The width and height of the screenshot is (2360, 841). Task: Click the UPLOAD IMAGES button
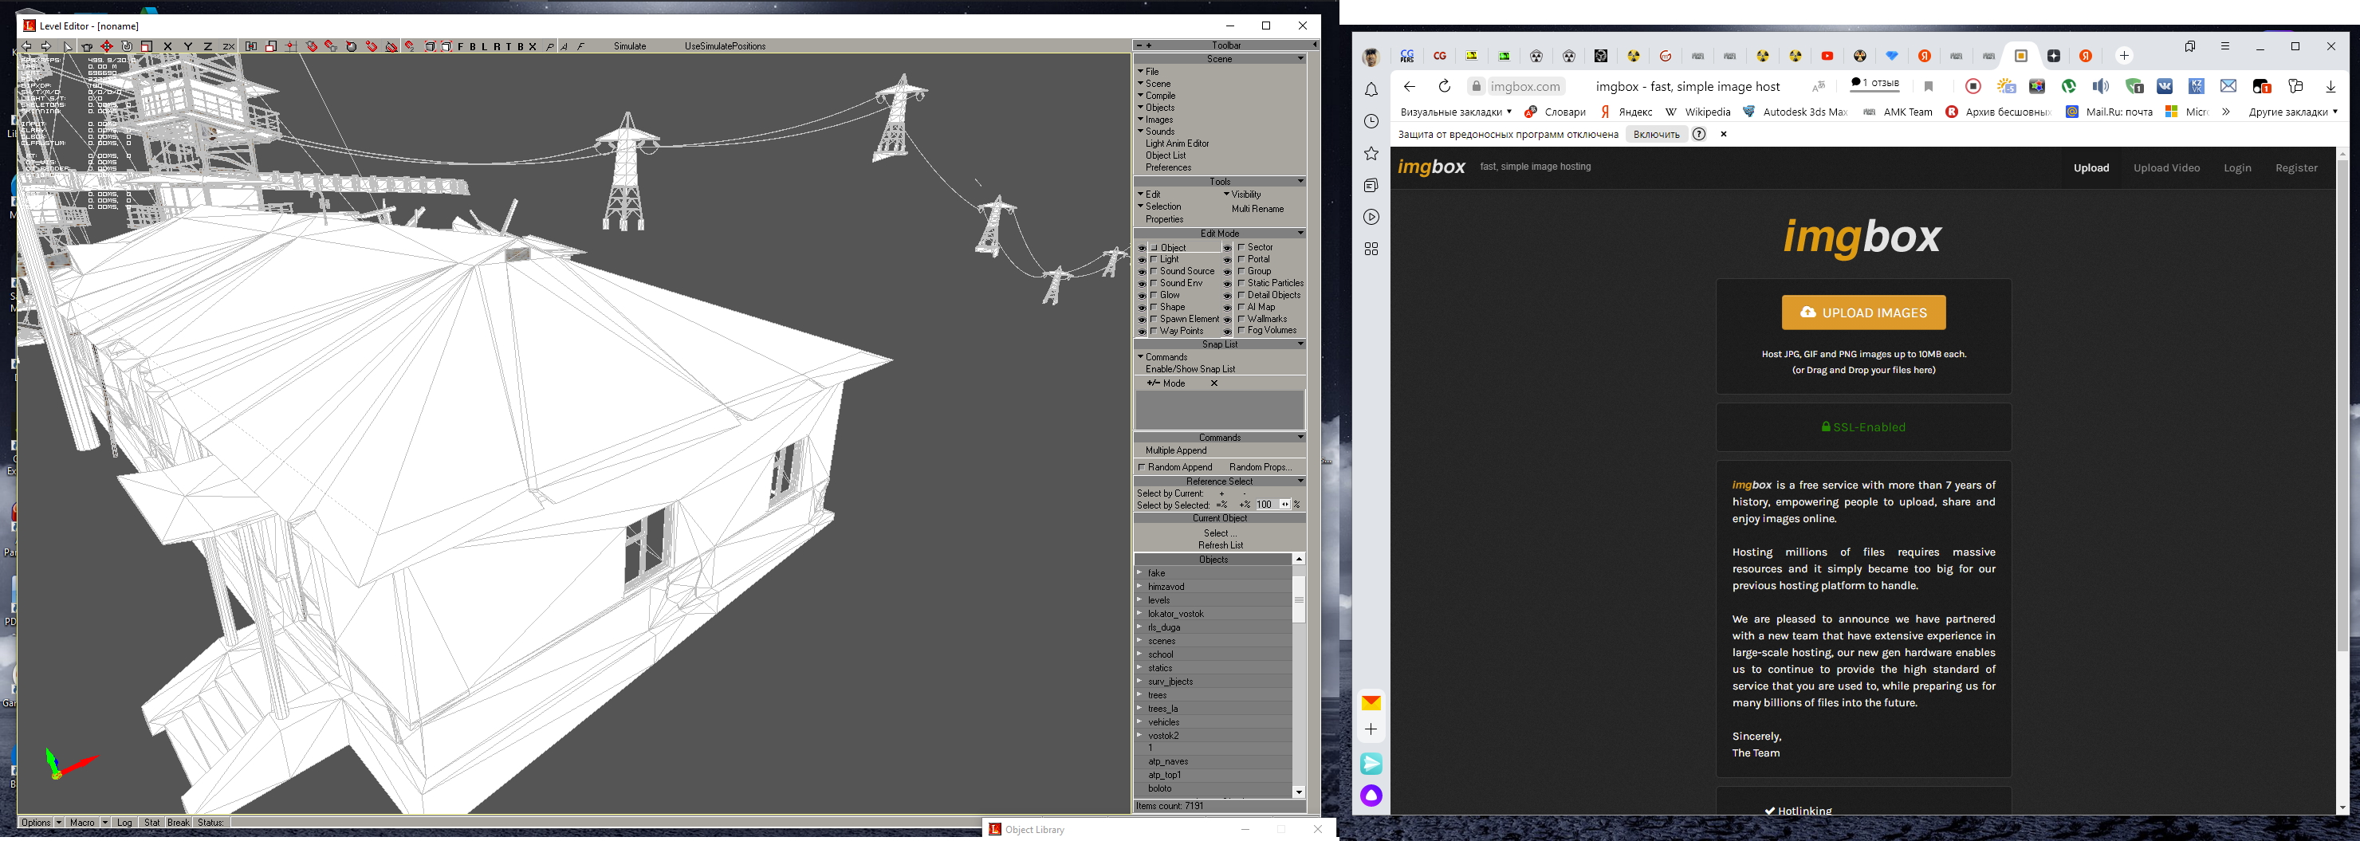[1863, 312]
